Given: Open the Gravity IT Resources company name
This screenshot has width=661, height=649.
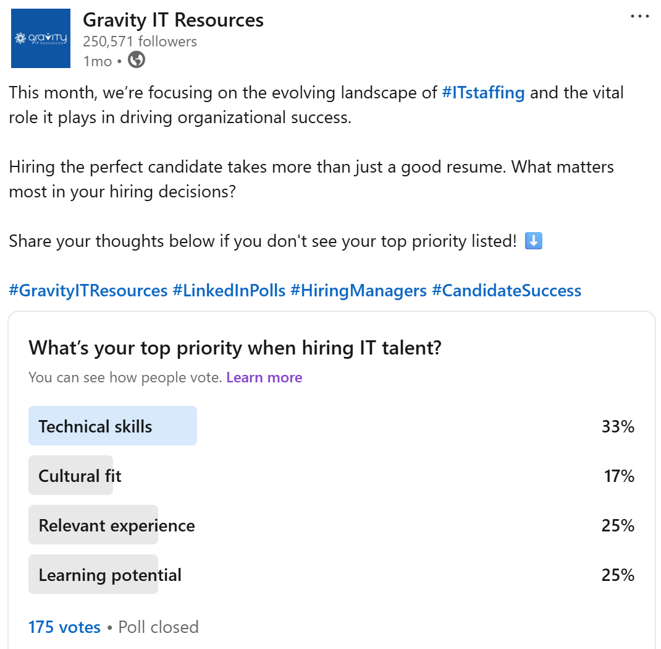Looking at the screenshot, I should coord(173,20).
